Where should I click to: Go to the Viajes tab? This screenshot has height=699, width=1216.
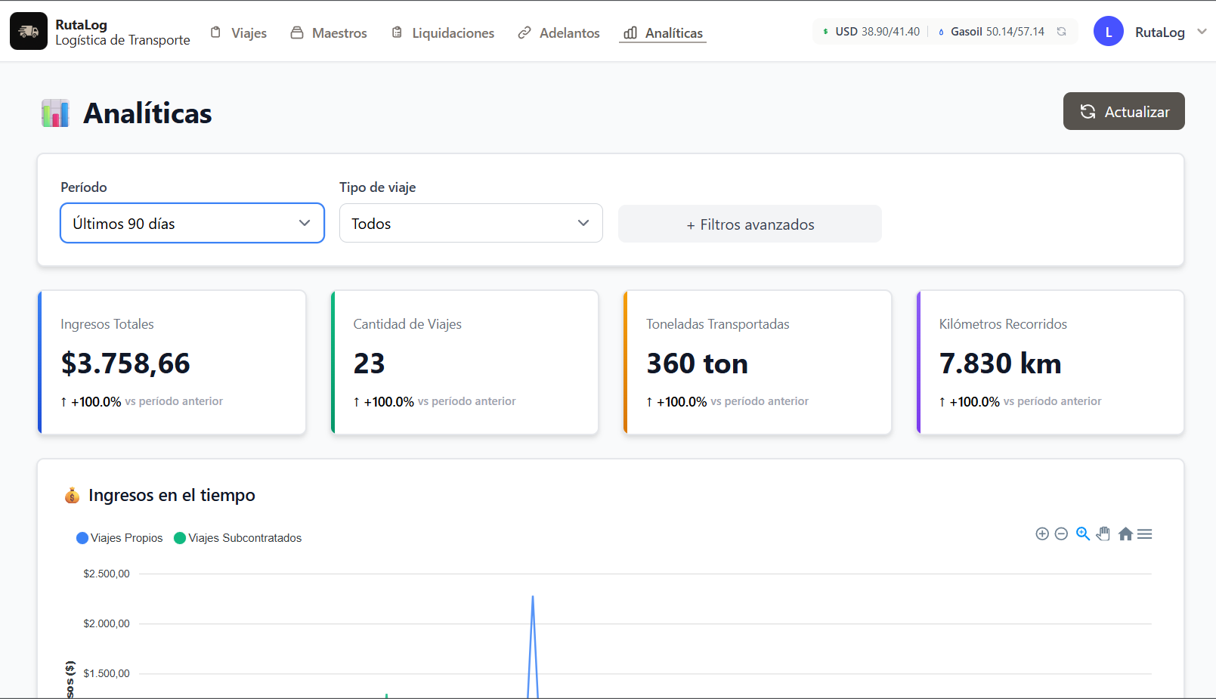coord(238,32)
